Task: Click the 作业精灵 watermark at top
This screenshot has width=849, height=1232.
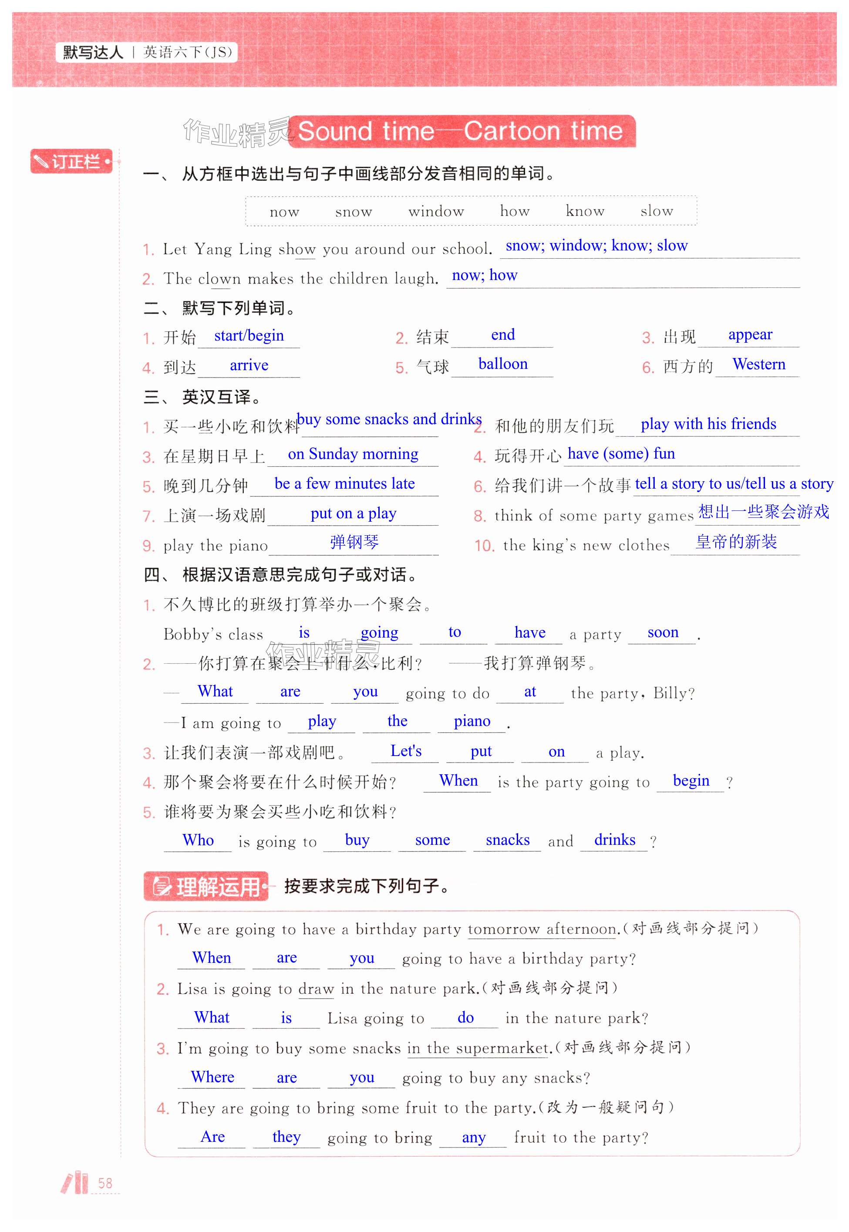Action: point(237,132)
